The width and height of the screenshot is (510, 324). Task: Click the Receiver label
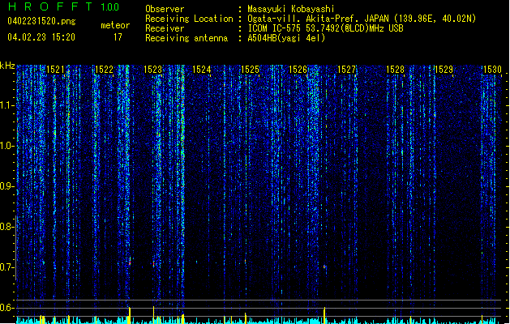(x=165, y=28)
